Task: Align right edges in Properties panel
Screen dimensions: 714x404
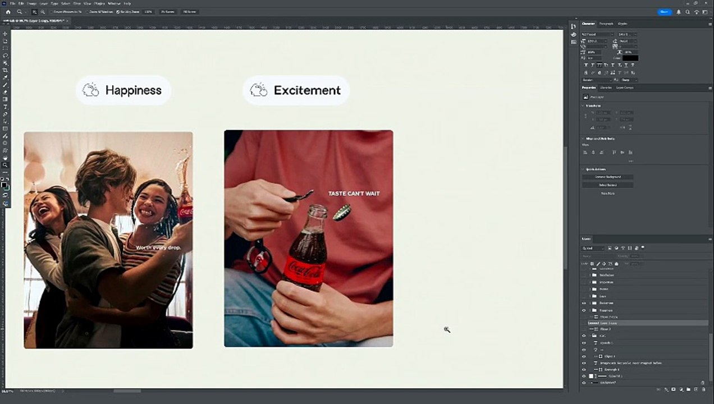Action: pyautogui.click(x=602, y=152)
